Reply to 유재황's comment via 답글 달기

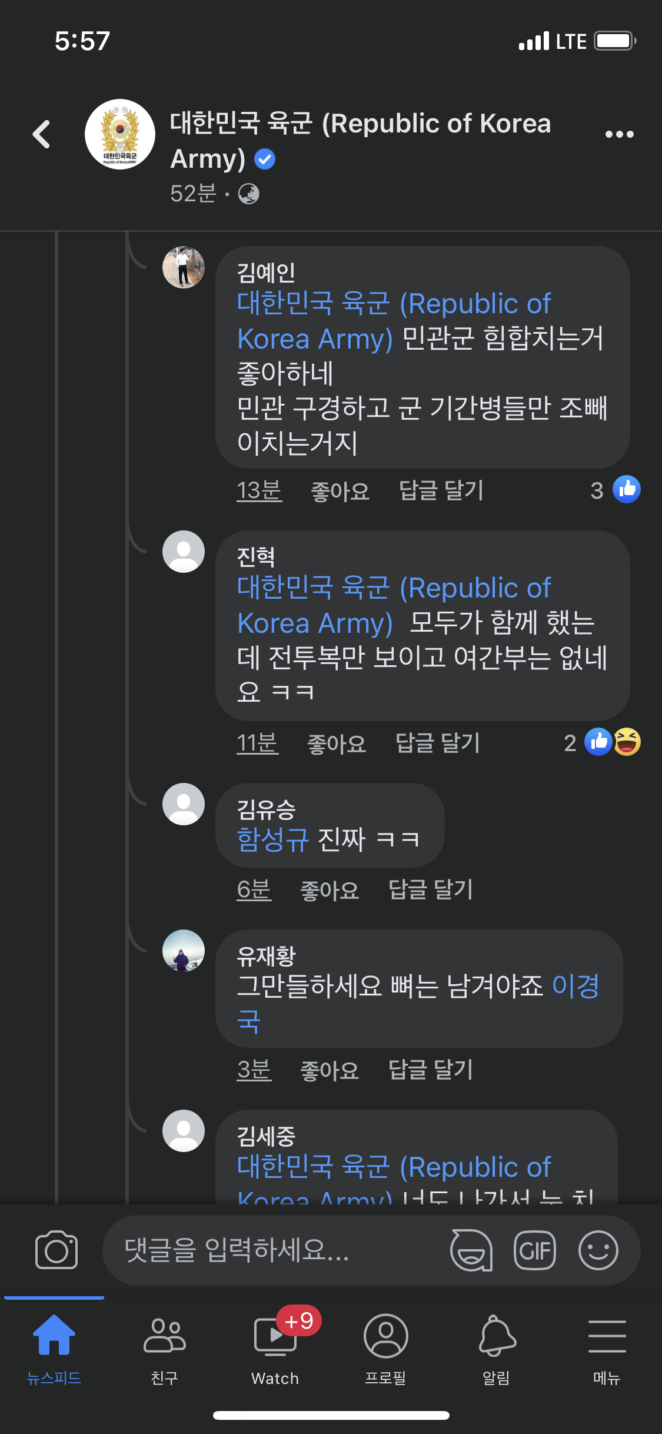[431, 1070]
